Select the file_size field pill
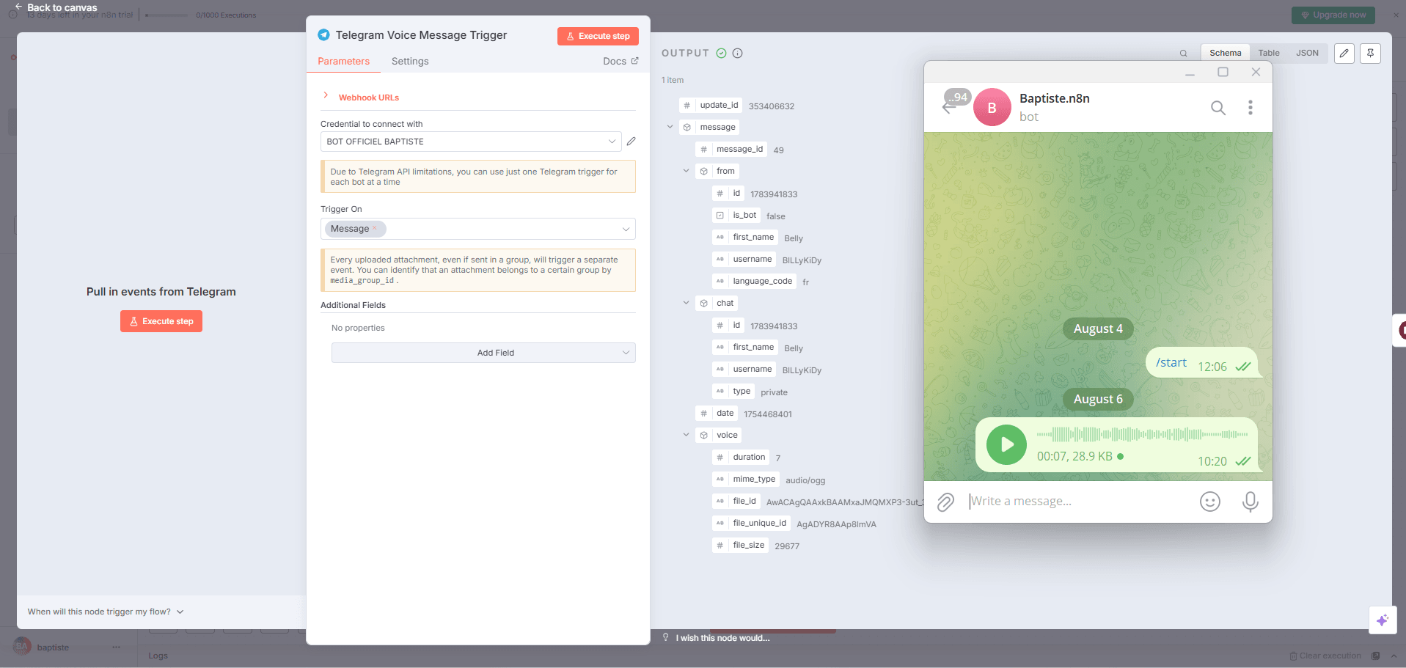Viewport: 1406px width, 668px height. pos(740,545)
